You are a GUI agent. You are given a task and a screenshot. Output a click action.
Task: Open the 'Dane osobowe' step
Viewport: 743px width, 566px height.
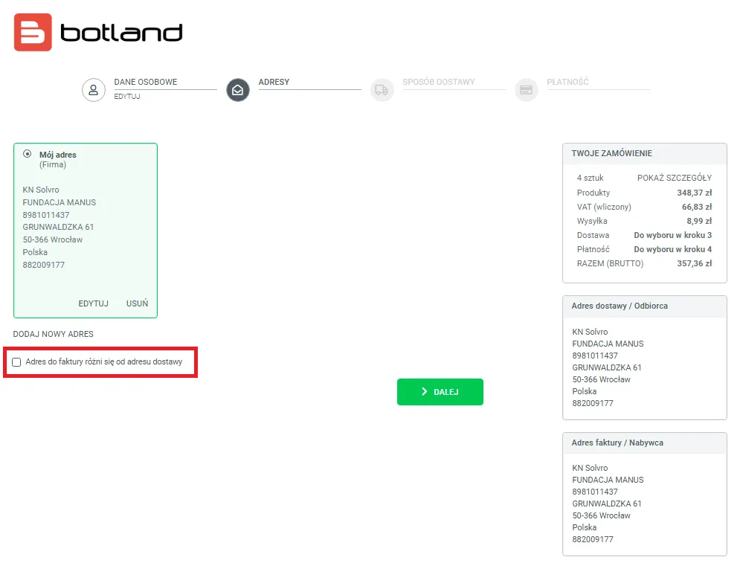pos(146,82)
